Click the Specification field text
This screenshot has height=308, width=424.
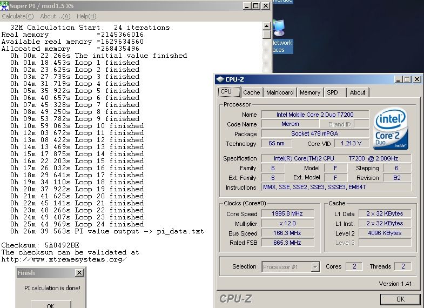tap(336, 158)
